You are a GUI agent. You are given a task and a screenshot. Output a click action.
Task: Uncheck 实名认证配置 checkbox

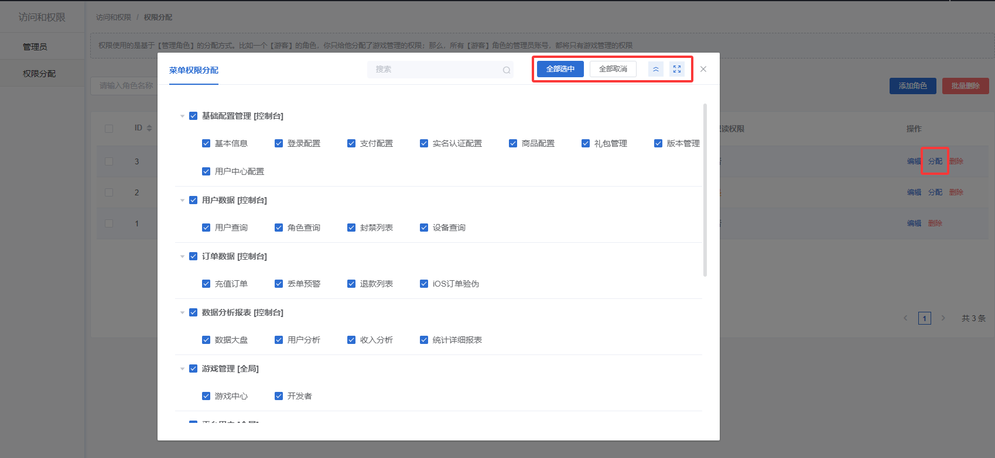424,143
